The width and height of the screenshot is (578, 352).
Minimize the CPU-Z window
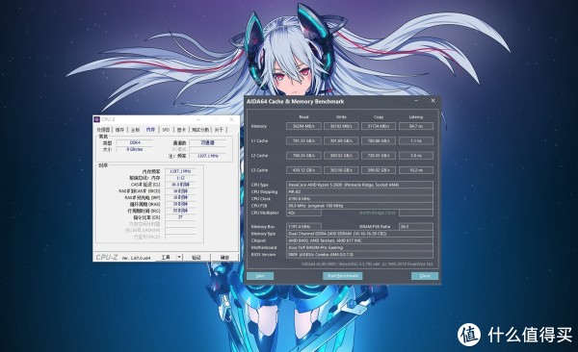click(197, 119)
